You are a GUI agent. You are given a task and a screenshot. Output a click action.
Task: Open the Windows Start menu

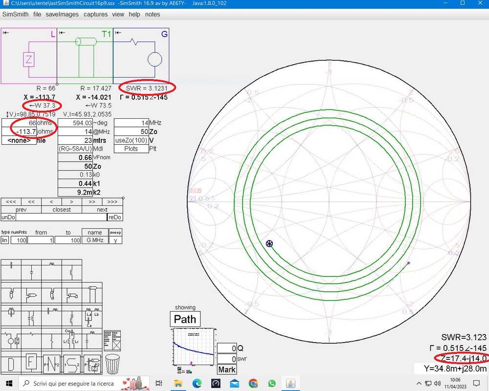click(x=9, y=383)
